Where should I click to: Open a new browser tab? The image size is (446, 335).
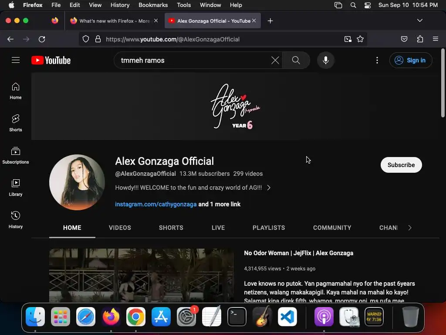(270, 21)
